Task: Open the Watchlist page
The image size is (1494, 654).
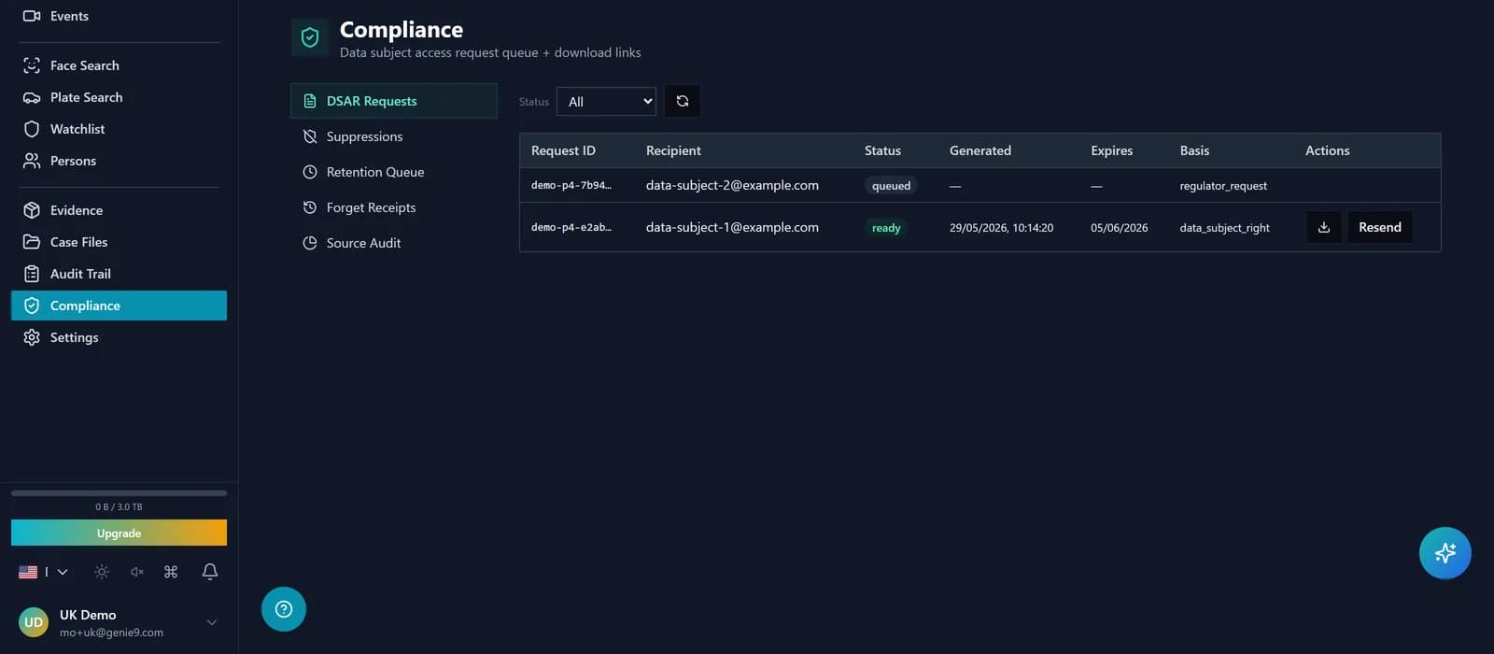Action: [119, 129]
